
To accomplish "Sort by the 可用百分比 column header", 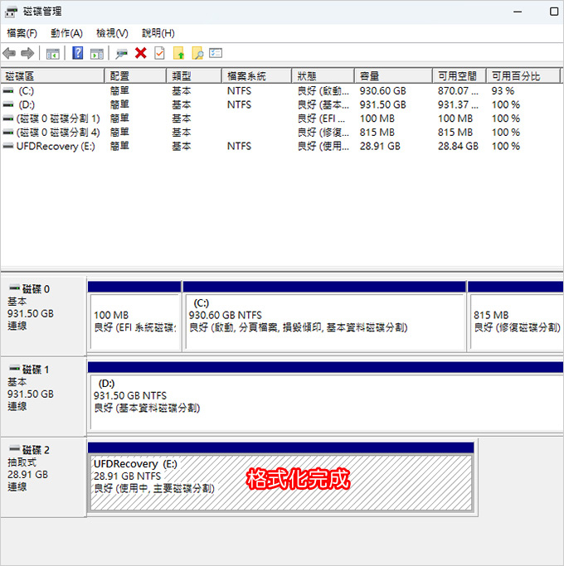I will [523, 76].
